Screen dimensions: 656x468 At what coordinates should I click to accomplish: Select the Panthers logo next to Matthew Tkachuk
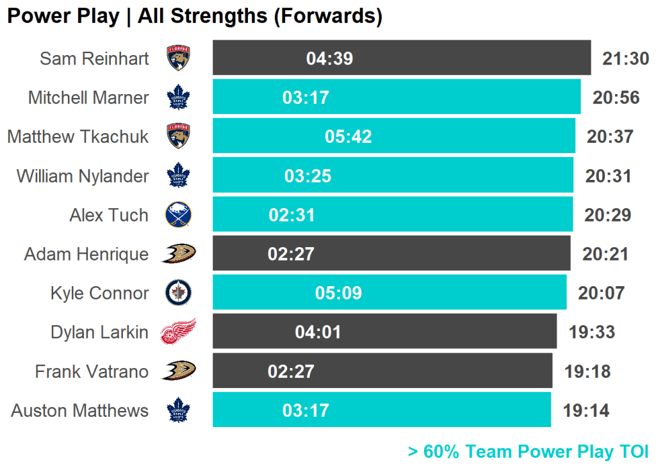179,136
